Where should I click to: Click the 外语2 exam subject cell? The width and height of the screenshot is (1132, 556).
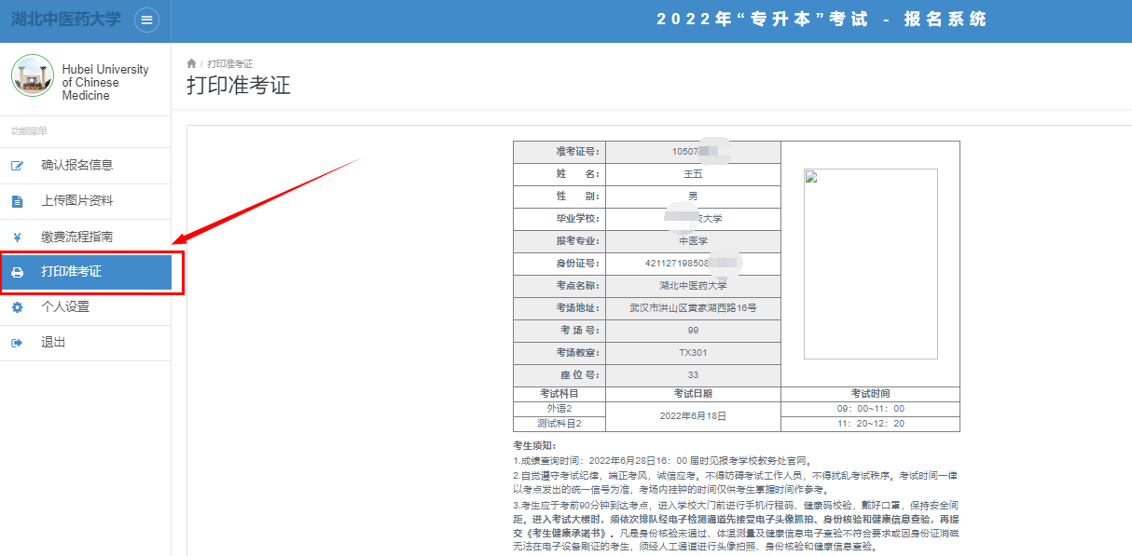[x=559, y=409]
